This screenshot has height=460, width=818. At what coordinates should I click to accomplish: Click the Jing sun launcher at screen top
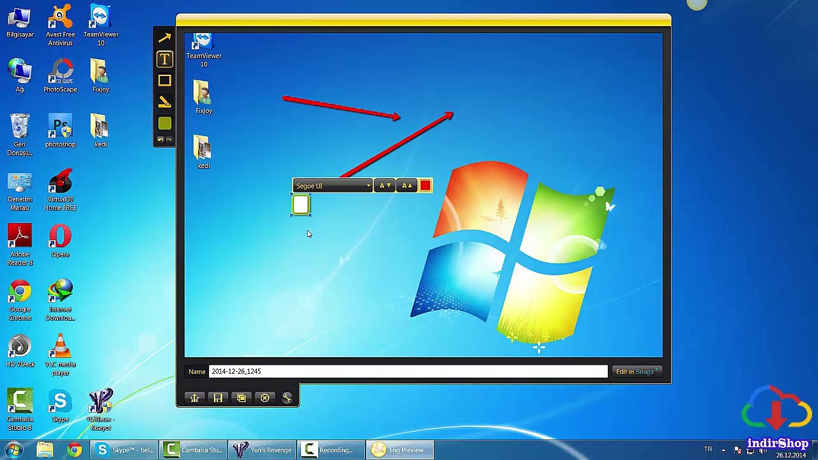pyautogui.click(x=697, y=4)
